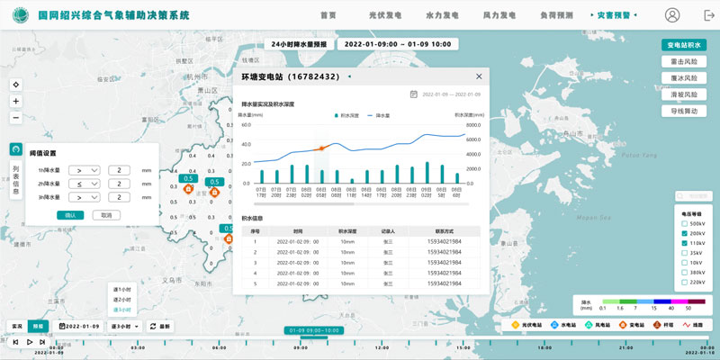The image size is (720, 360).
Task: Click the refresh 最新 icon
Action: tap(153, 326)
